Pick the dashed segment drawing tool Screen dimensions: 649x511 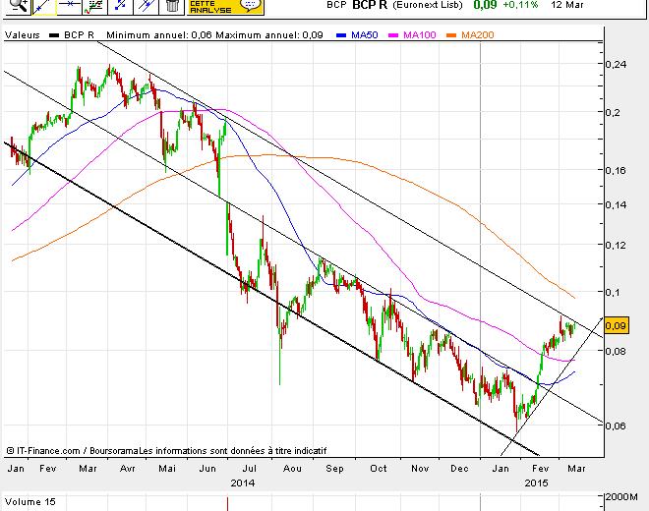(x=120, y=6)
